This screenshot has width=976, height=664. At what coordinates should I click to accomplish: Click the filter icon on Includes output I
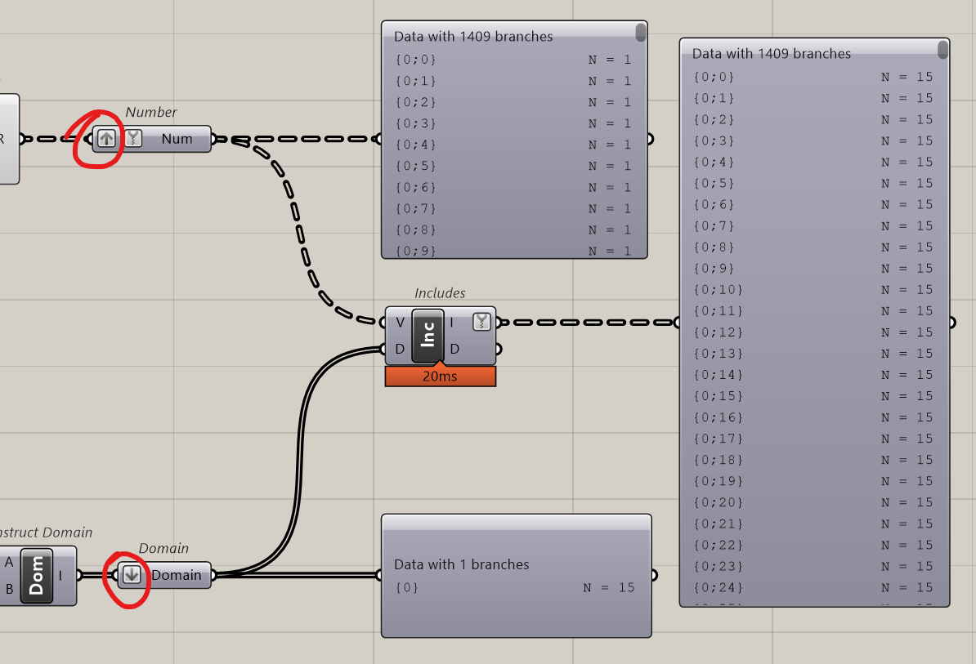click(481, 322)
